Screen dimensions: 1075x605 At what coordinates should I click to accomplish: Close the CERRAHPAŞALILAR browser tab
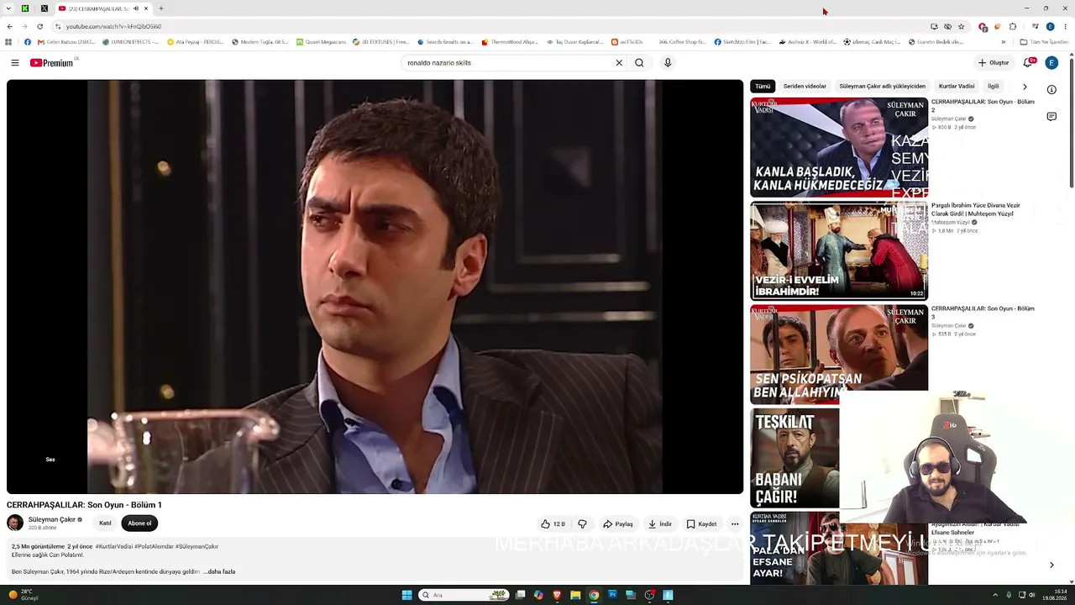146,8
